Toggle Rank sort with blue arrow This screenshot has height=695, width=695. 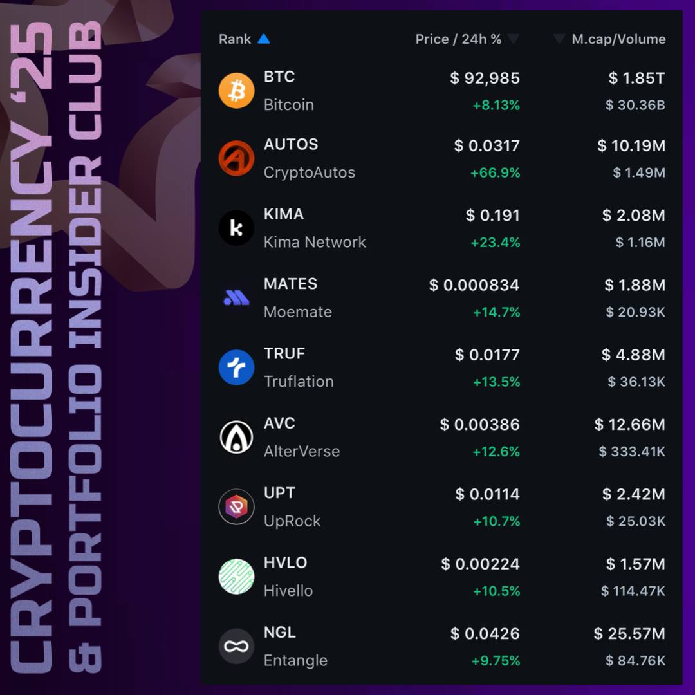[x=264, y=39]
